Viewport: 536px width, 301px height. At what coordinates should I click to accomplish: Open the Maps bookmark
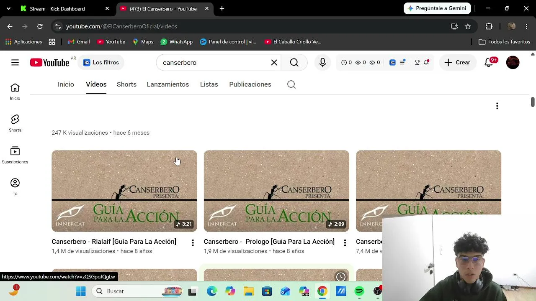coord(143,42)
